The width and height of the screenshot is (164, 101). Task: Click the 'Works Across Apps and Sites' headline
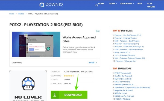coord(79,39)
